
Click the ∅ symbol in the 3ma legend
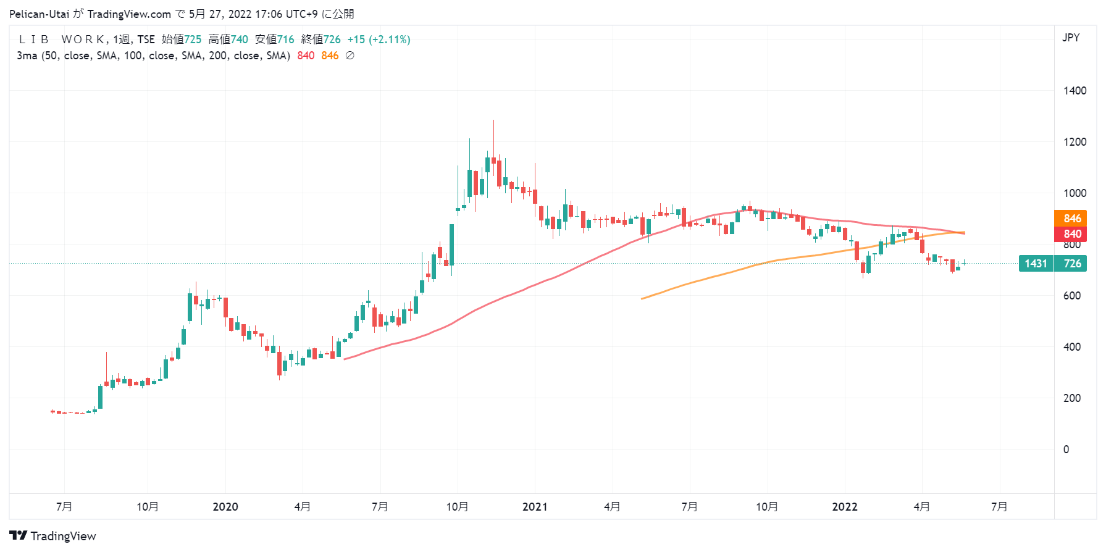(350, 56)
